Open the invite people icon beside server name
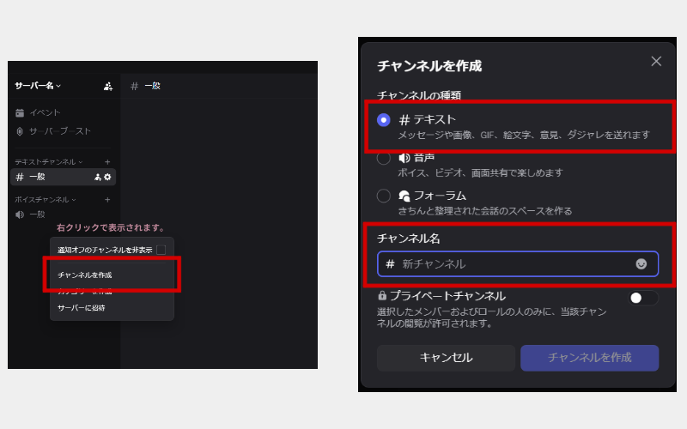The height and width of the screenshot is (429, 687). (x=108, y=87)
